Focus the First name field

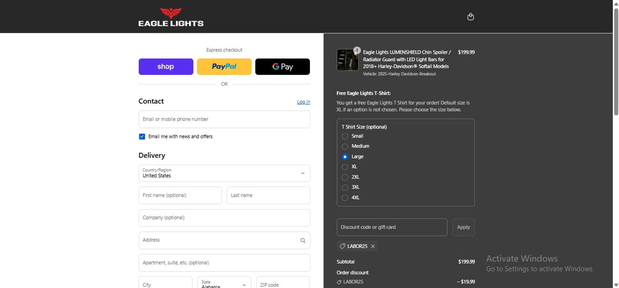pyautogui.click(x=180, y=195)
